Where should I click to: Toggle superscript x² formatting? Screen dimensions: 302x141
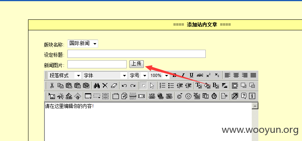tap(208, 75)
